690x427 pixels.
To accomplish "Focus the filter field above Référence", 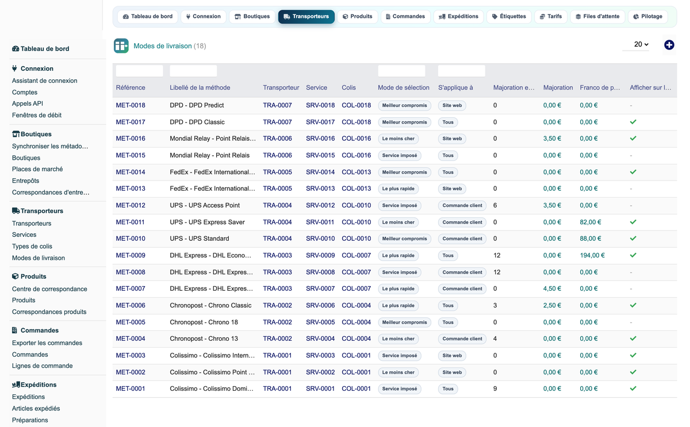I will [140, 71].
